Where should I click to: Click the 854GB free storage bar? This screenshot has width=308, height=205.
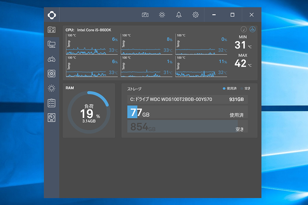pos(188,126)
